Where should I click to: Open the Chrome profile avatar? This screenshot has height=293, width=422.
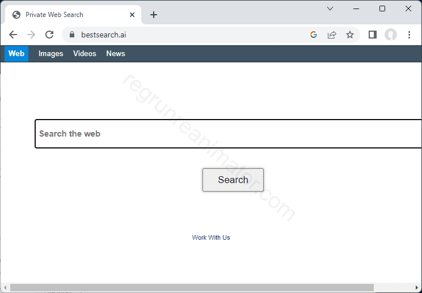391,35
